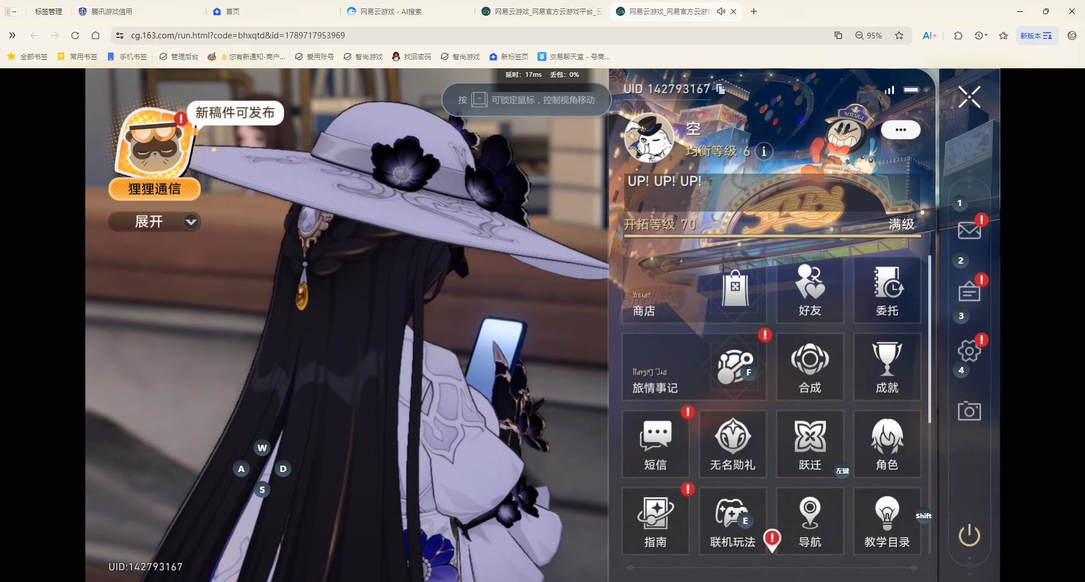
Task: Open 交易聊天室 bookmark
Action: tap(573, 56)
